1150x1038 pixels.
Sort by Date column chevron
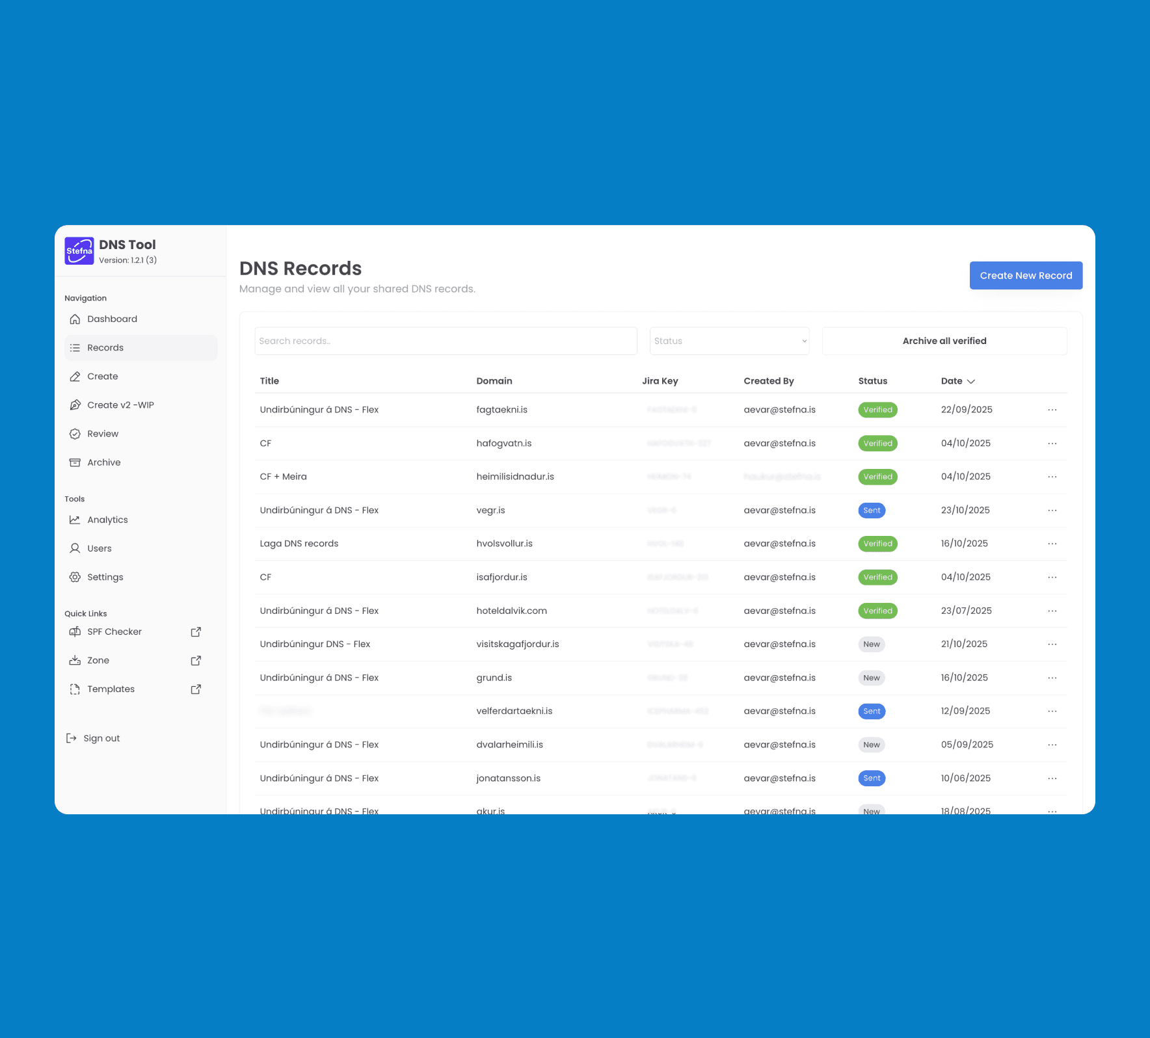971,381
